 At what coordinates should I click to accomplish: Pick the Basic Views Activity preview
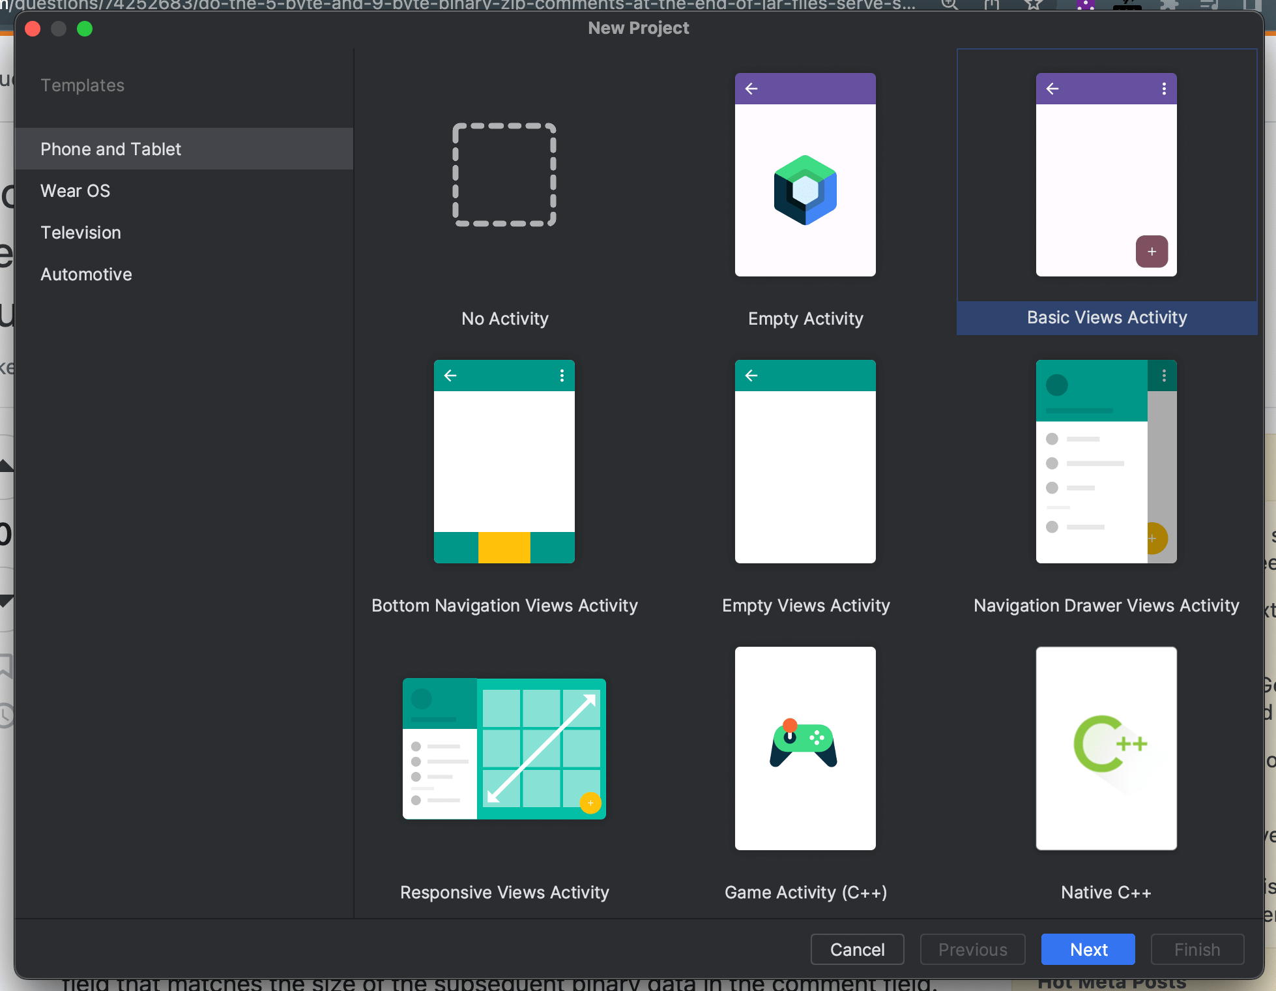click(1106, 175)
